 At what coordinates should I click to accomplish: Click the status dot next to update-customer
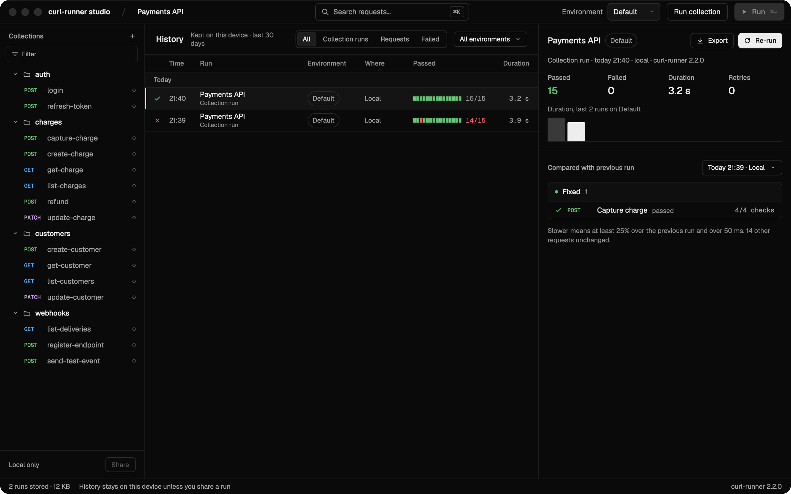(134, 297)
